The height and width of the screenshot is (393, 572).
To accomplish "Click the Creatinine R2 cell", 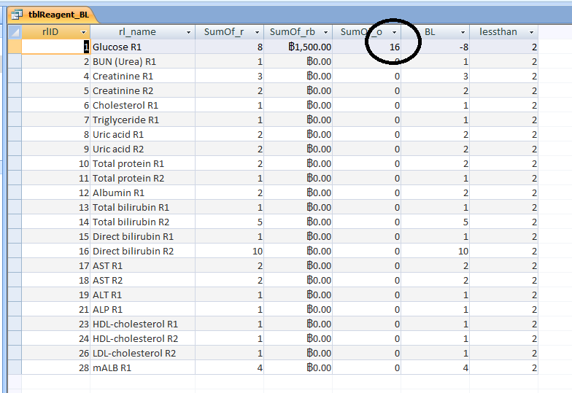I will 143,90.
